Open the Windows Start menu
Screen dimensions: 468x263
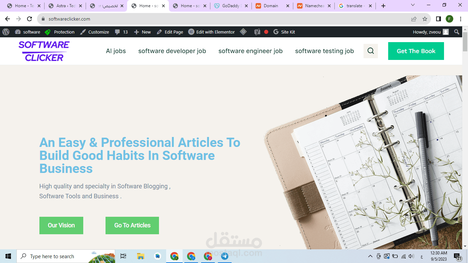[x=8, y=256]
